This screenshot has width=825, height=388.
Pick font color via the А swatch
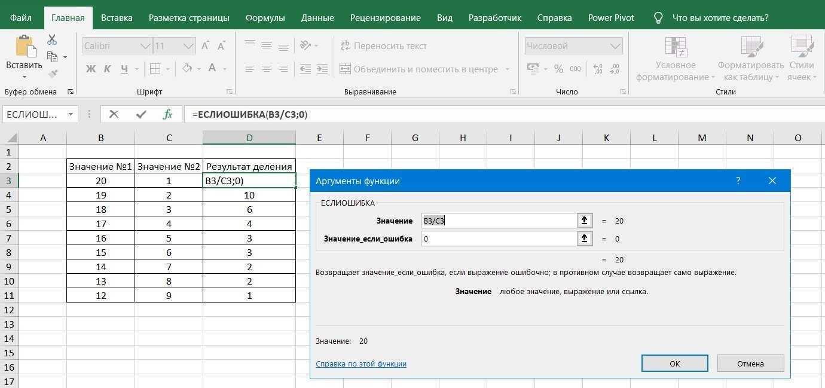point(211,68)
